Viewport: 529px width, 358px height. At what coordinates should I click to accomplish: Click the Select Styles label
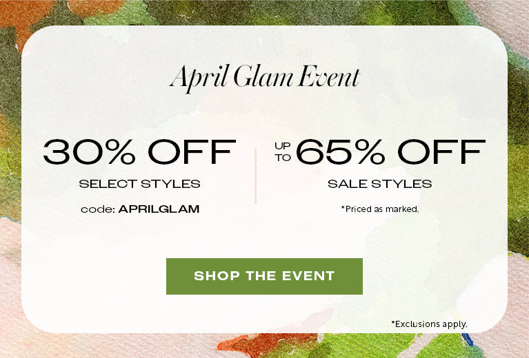[x=139, y=184]
